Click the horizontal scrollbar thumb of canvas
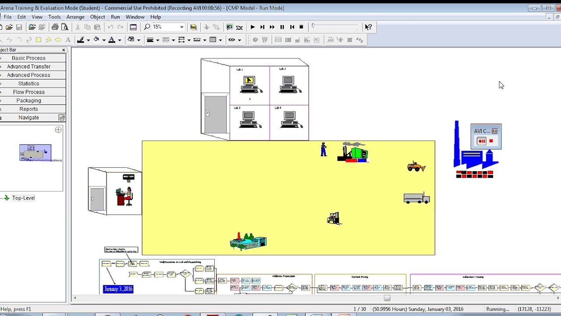This screenshot has height=316, width=561. (387, 298)
